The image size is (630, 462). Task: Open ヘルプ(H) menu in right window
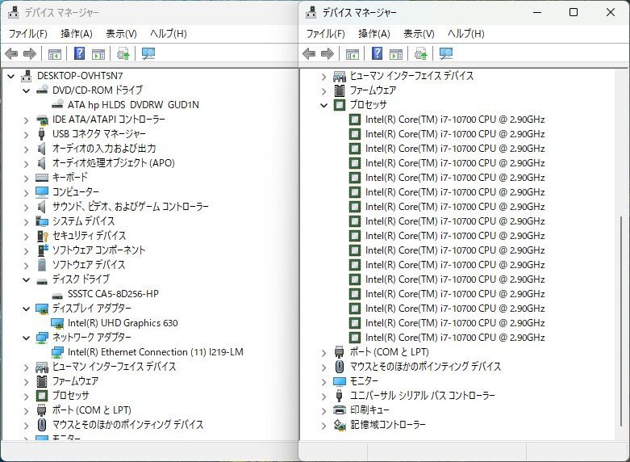pos(466,34)
